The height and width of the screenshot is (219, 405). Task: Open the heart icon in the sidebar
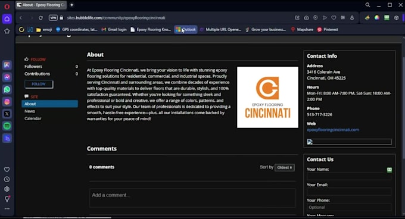click(x=7, y=170)
